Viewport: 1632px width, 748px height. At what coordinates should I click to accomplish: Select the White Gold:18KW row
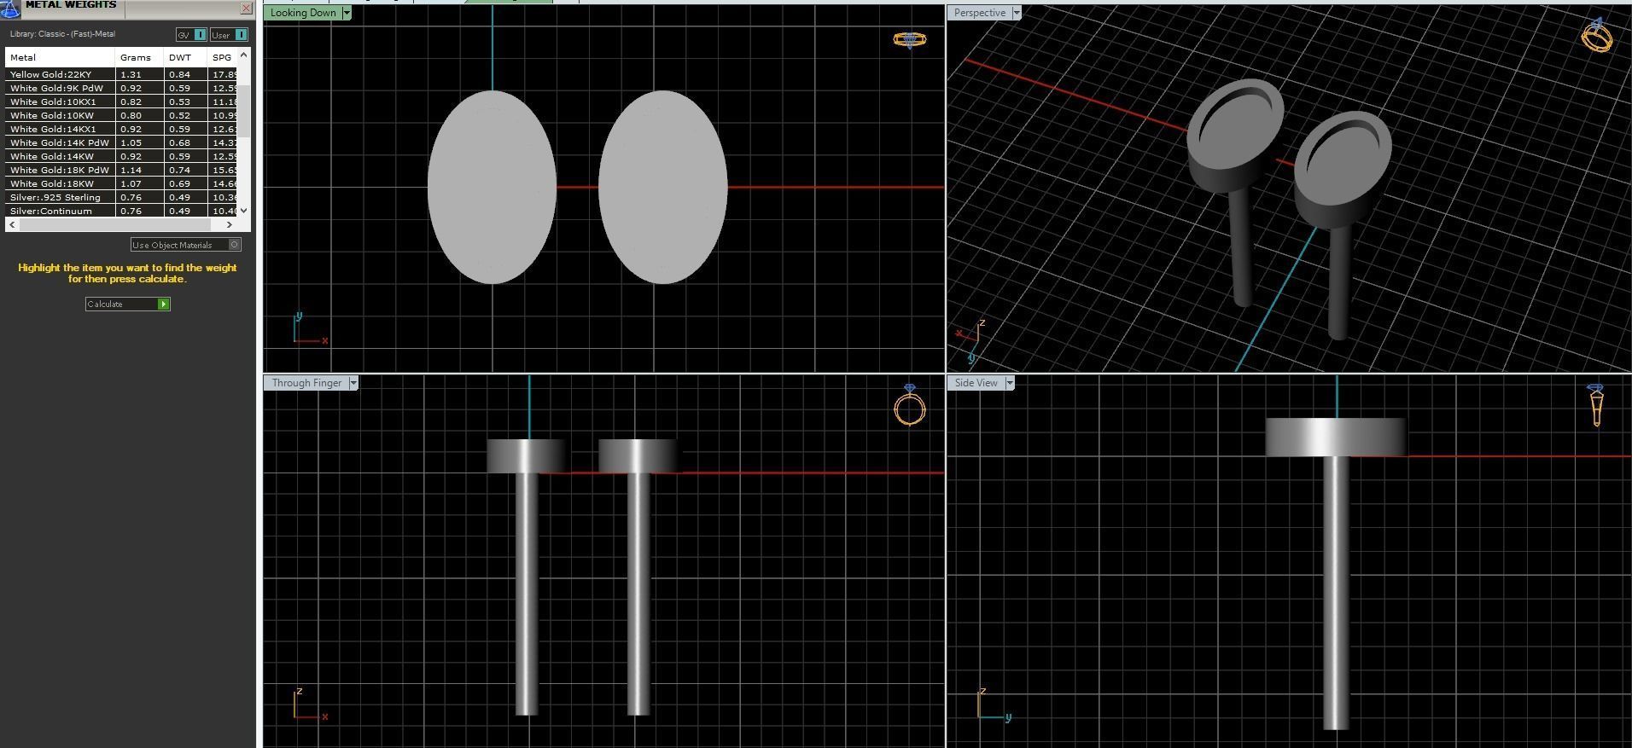point(121,183)
